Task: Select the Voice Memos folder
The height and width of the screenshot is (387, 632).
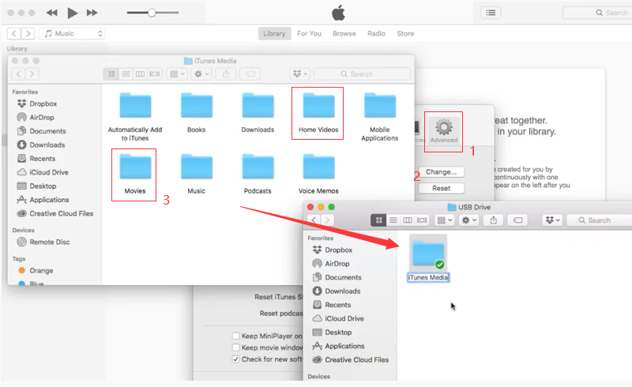Action: pos(318,174)
